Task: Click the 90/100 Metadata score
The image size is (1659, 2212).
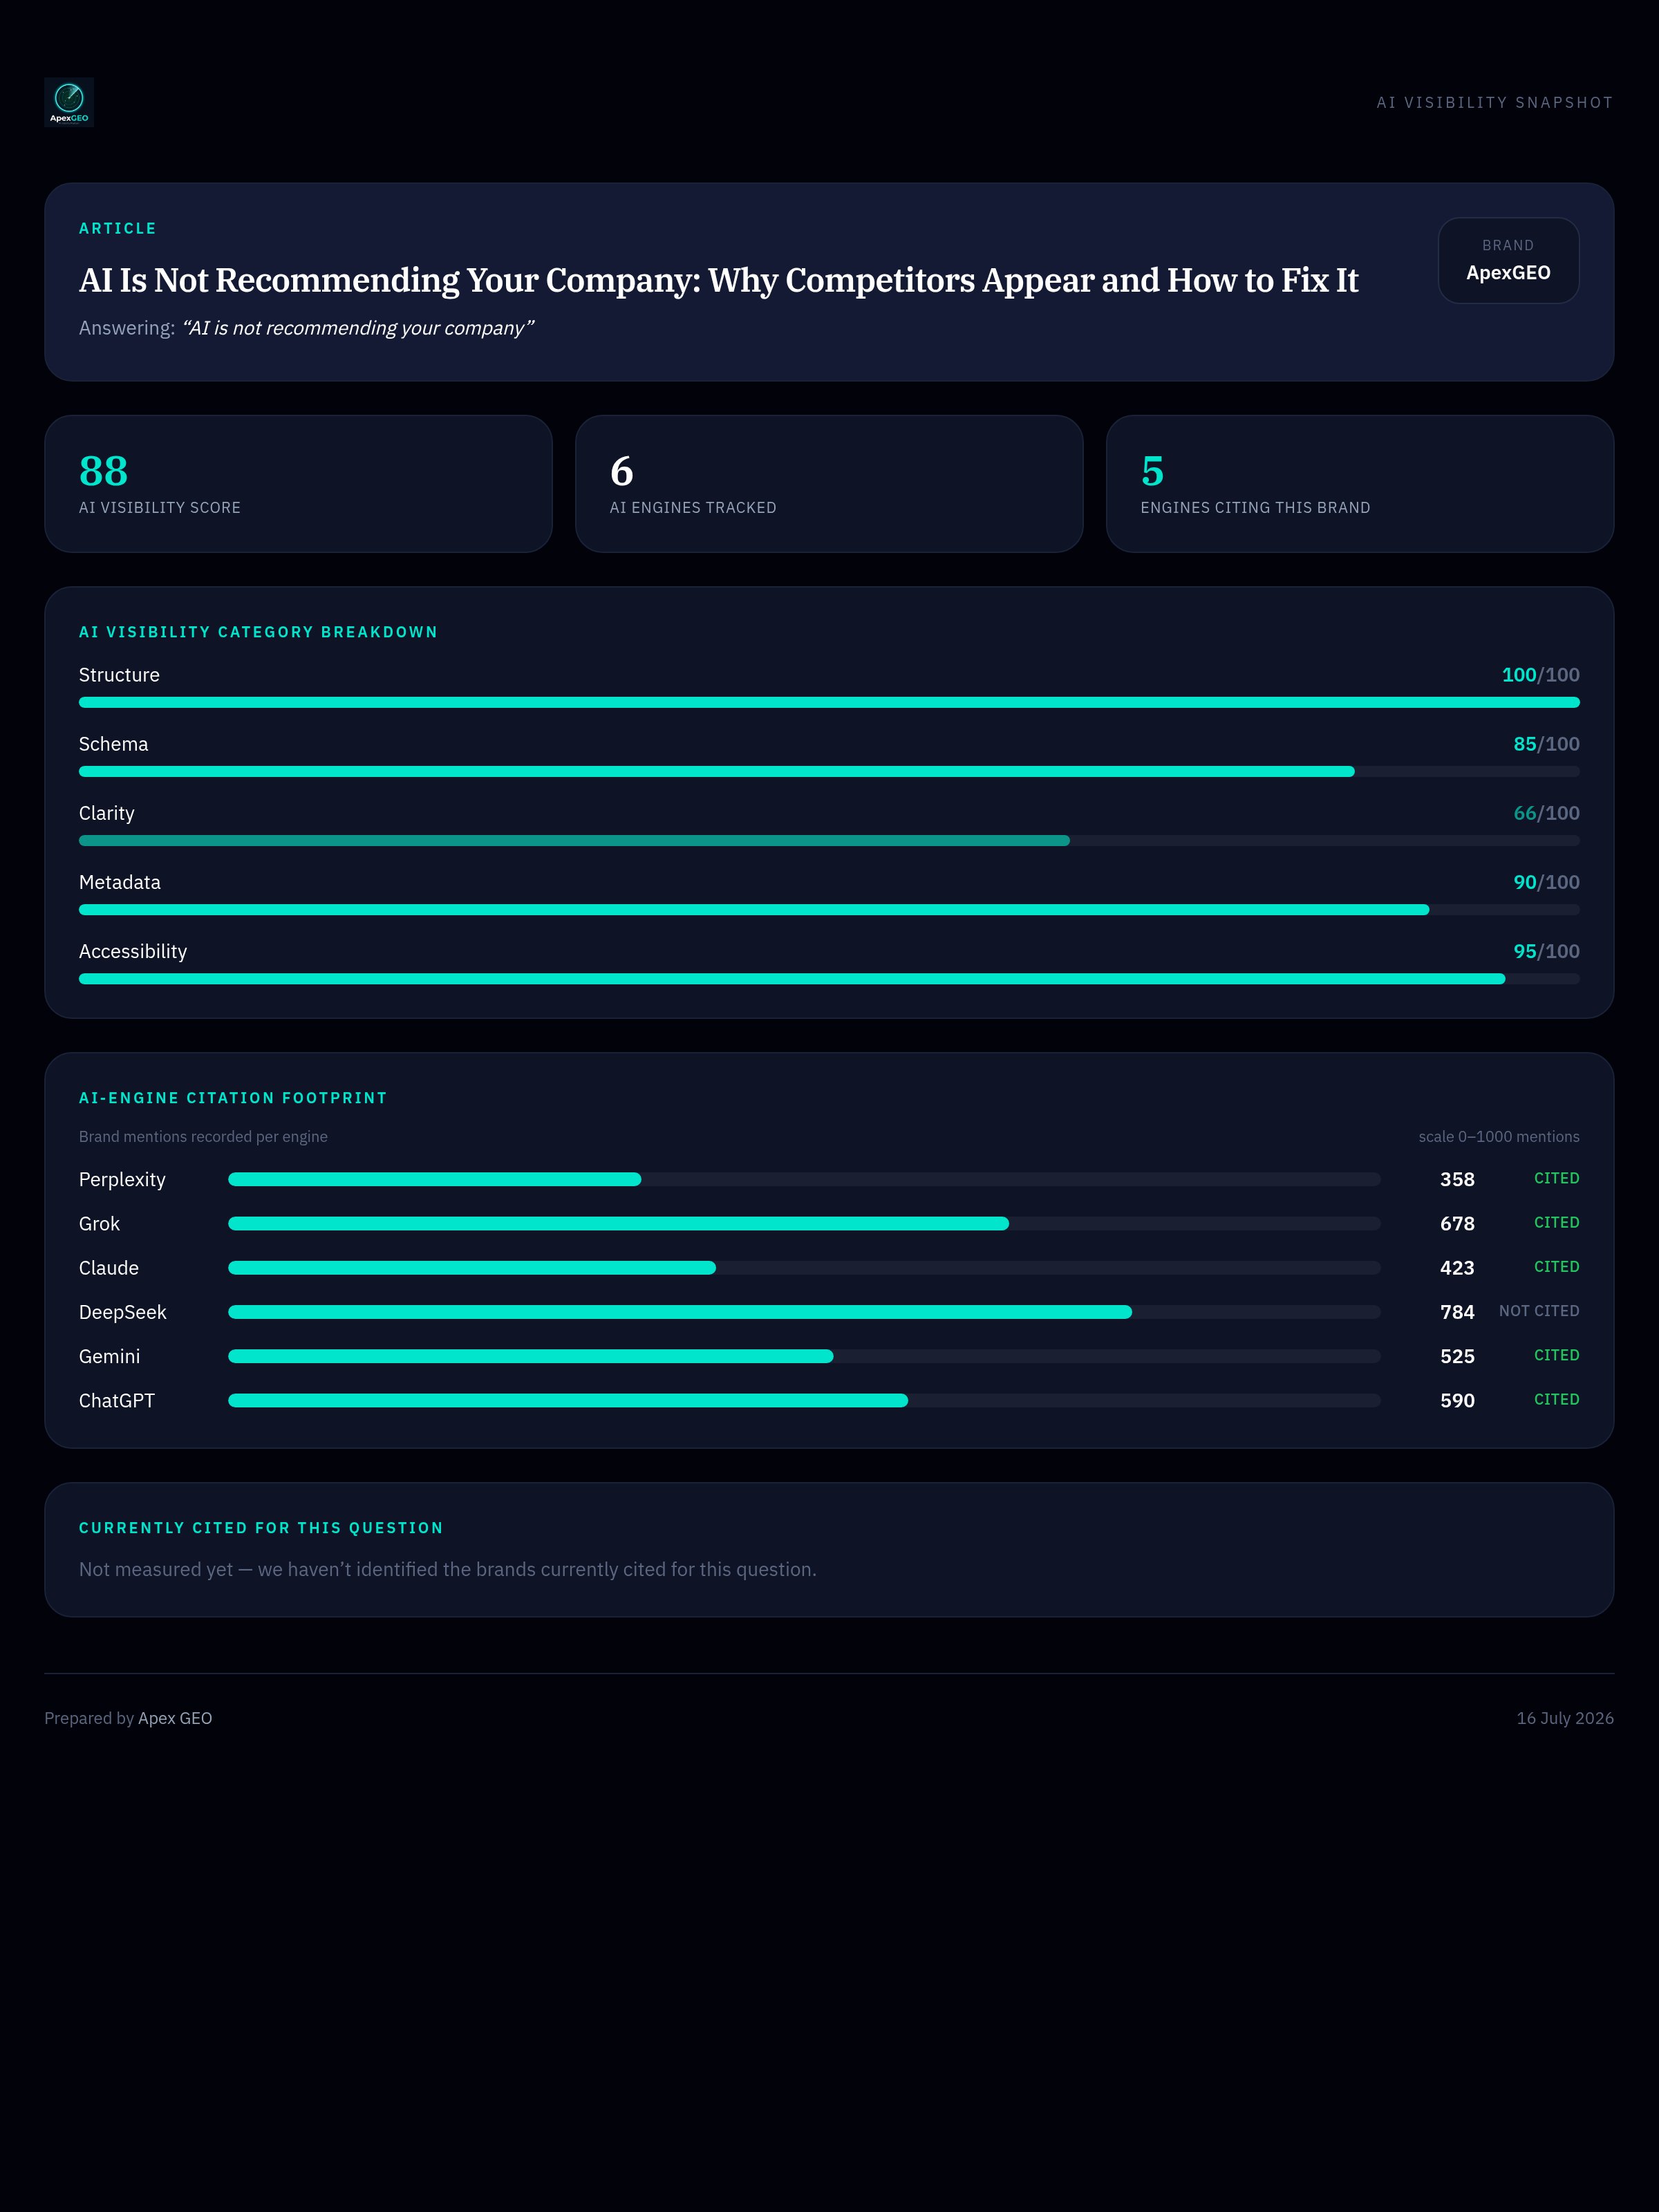Action: click(x=1546, y=882)
